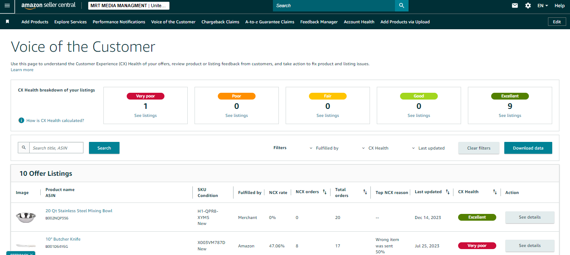See listings under Excellent

pos(510,115)
